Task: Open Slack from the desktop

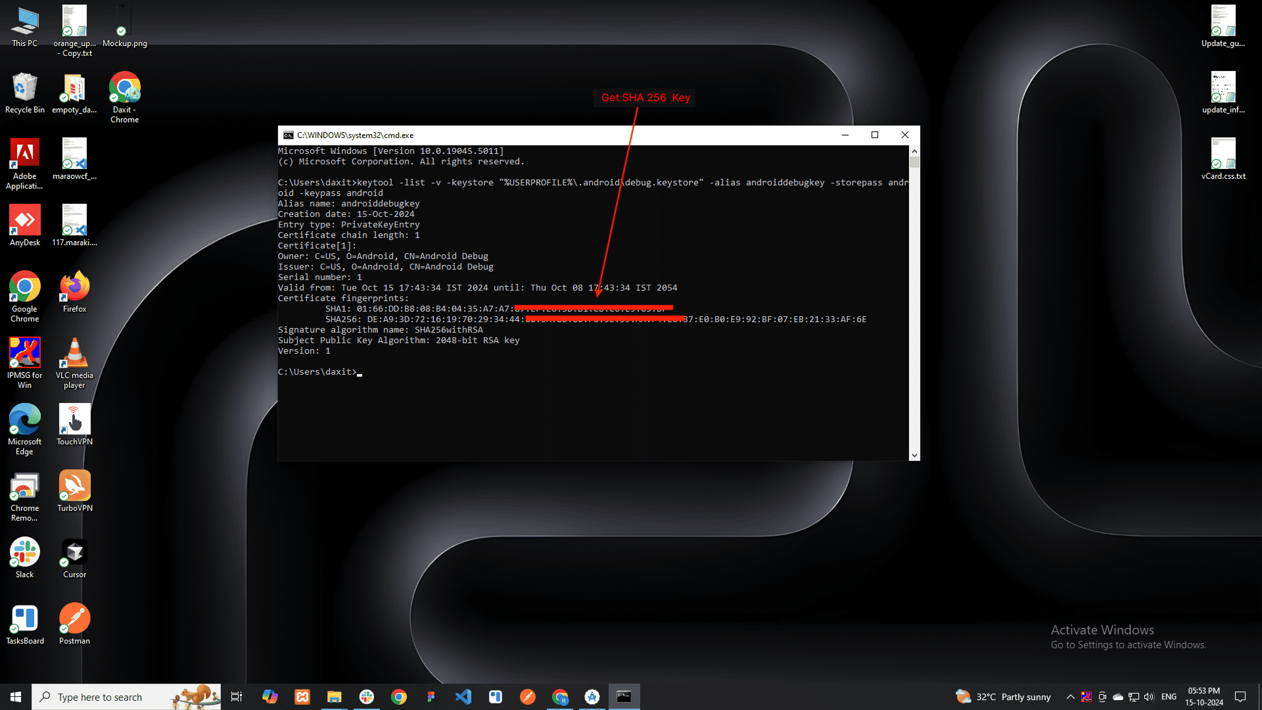Action: [x=24, y=552]
